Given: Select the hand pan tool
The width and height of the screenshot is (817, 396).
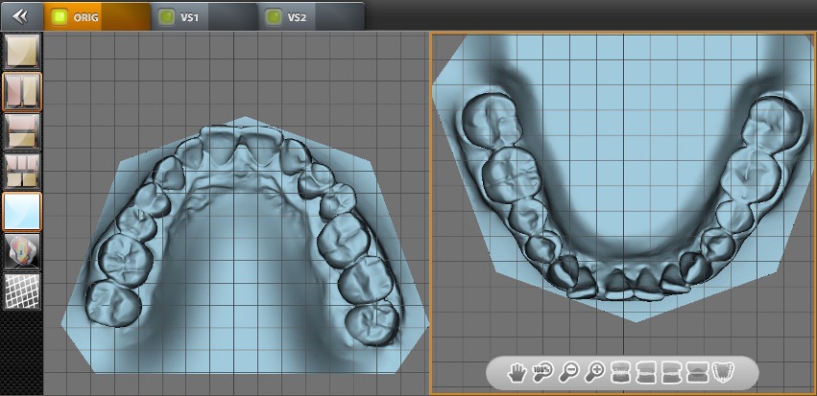Looking at the screenshot, I should 517,373.
